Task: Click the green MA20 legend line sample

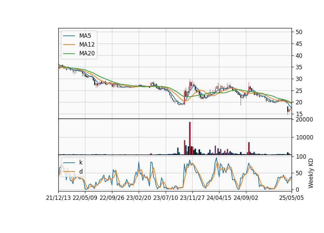Action: (69, 54)
